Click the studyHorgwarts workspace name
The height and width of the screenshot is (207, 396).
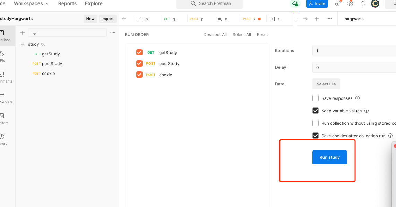(x=16, y=19)
